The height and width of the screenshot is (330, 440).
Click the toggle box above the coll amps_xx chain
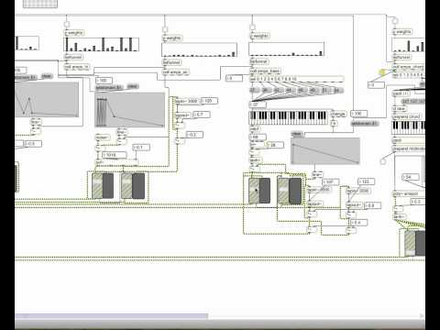tap(165, 29)
